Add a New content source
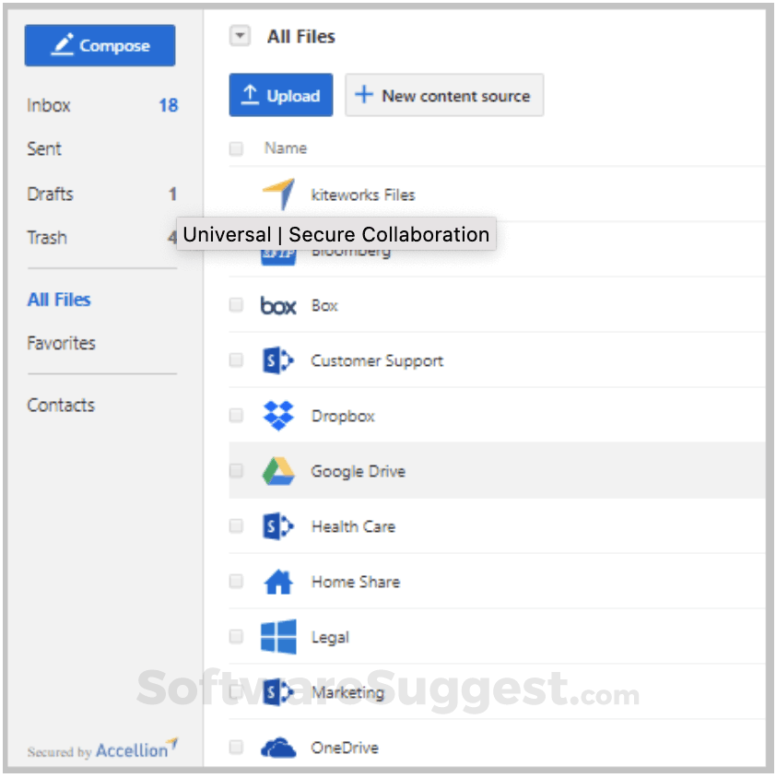The width and height of the screenshot is (776, 778). [443, 95]
